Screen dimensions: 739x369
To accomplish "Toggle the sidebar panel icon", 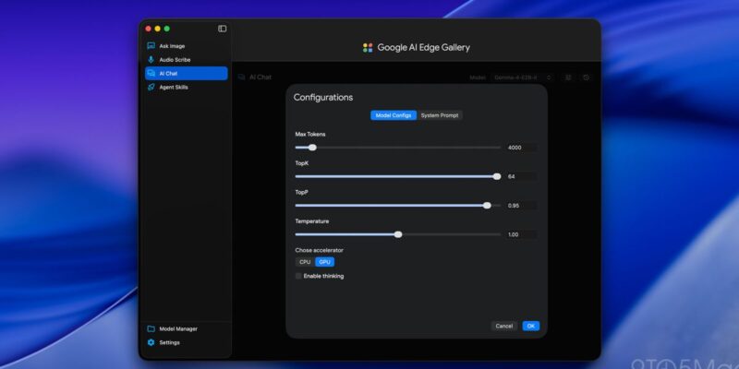I will tap(222, 29).
